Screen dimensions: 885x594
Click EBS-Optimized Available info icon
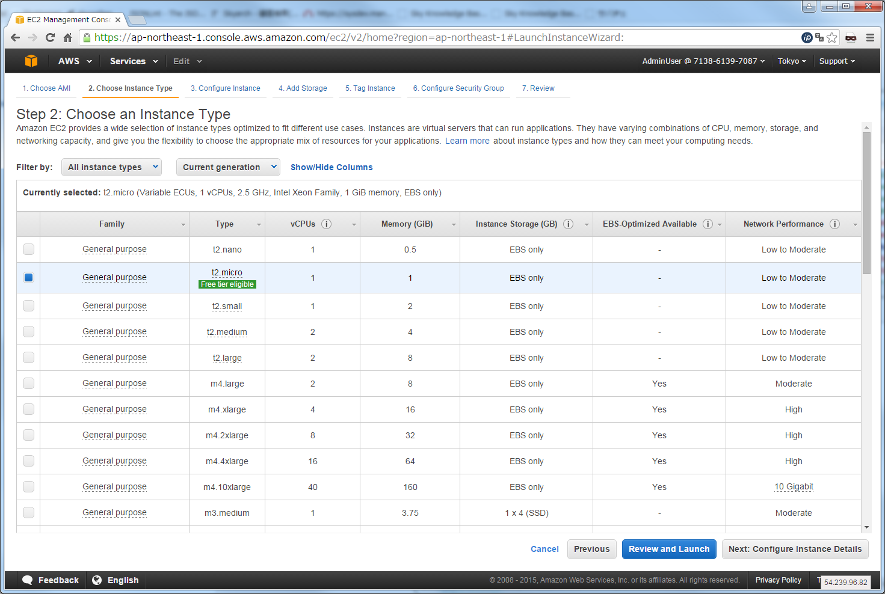coord(708,224)
